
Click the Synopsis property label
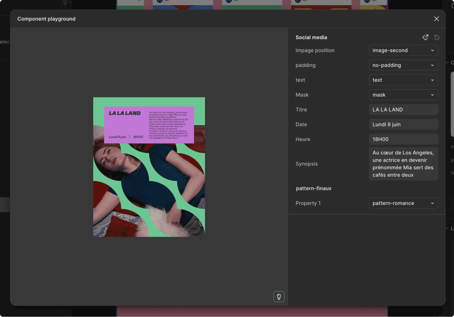tap(306, 164)
